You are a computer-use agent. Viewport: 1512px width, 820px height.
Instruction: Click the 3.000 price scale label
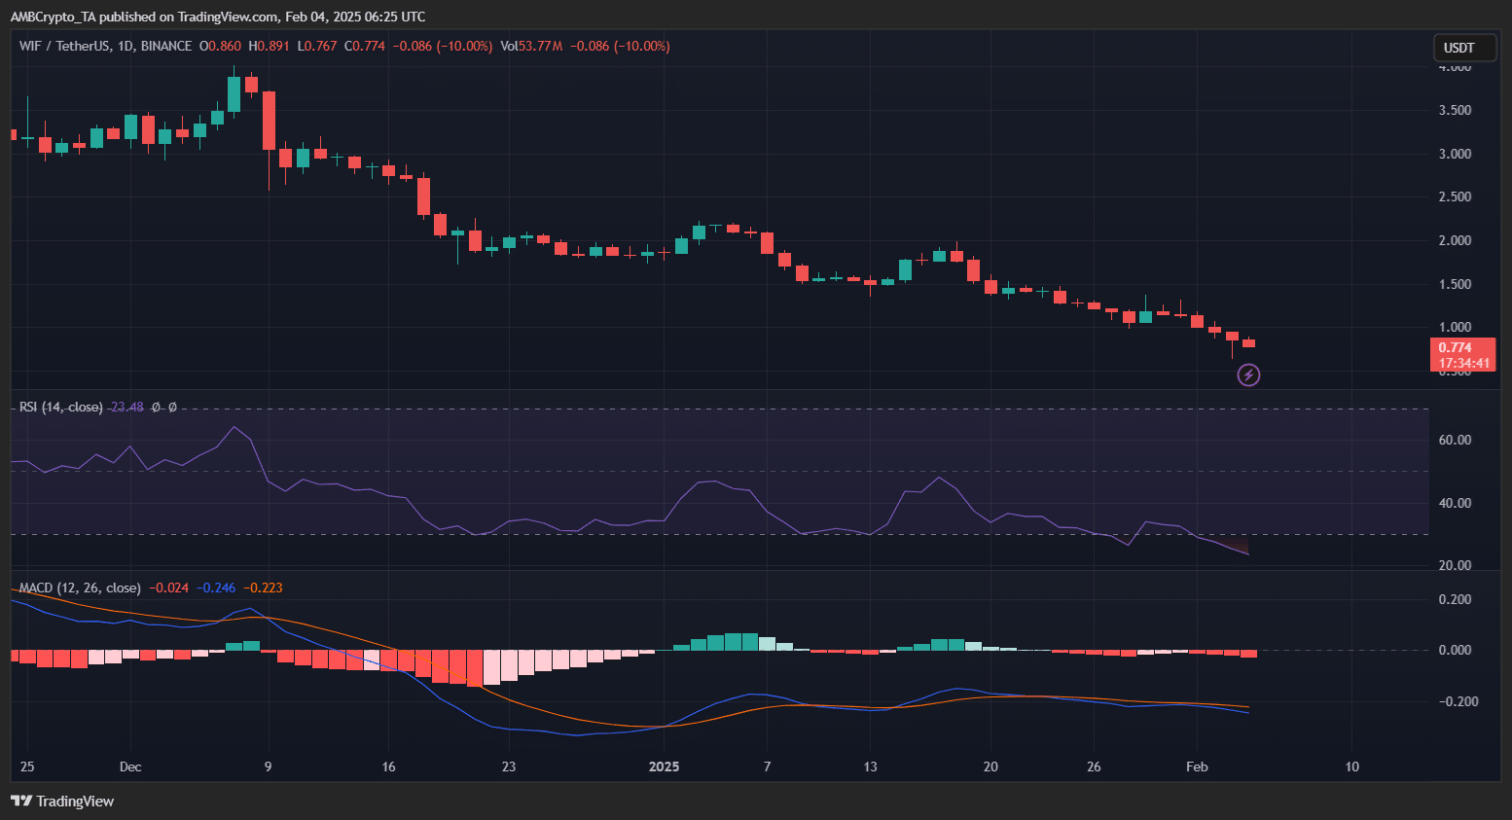pos(1455,154)
